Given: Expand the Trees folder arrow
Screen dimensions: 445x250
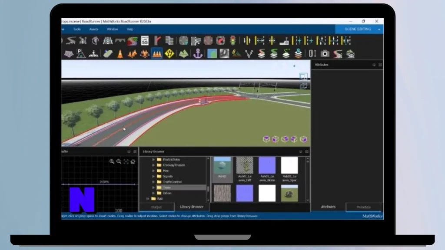Looking at the screenshot, I should (153, 187).
